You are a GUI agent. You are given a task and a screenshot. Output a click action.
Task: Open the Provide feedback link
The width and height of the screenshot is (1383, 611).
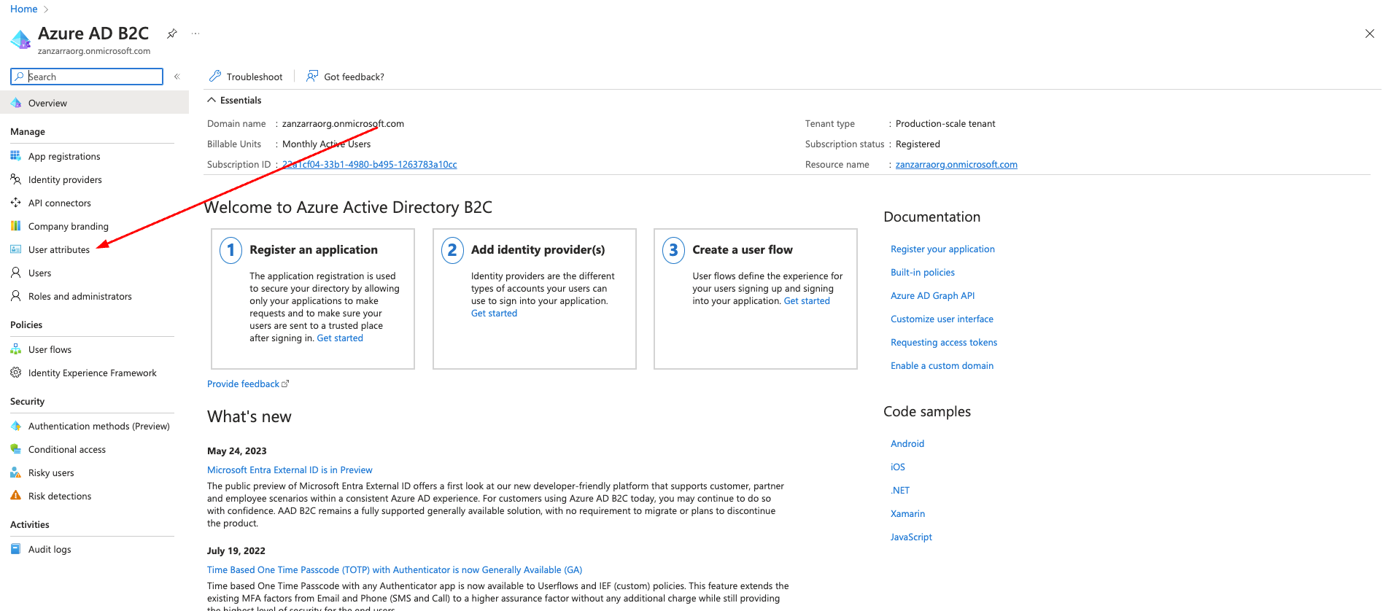[248, 384]
